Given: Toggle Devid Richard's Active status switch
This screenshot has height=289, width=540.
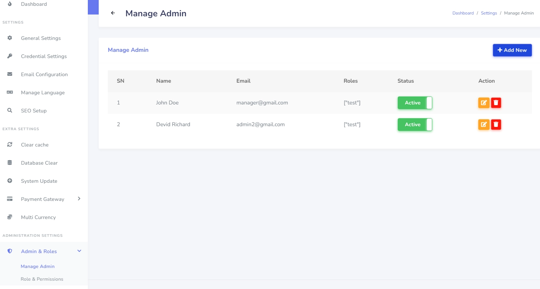Looking at the screenshot, I should coord(415,125).
